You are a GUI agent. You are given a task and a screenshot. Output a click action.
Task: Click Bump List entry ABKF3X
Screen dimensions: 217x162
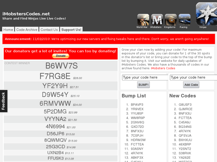pos(137,158)
